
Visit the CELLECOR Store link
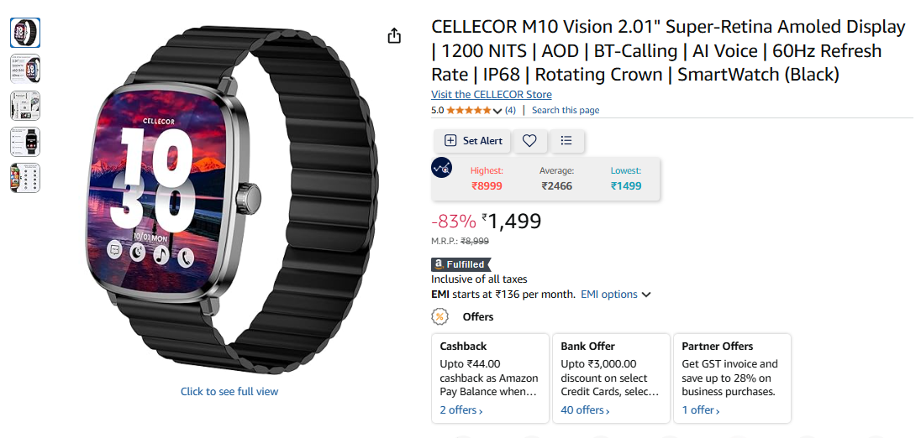(x=492, y=95)
